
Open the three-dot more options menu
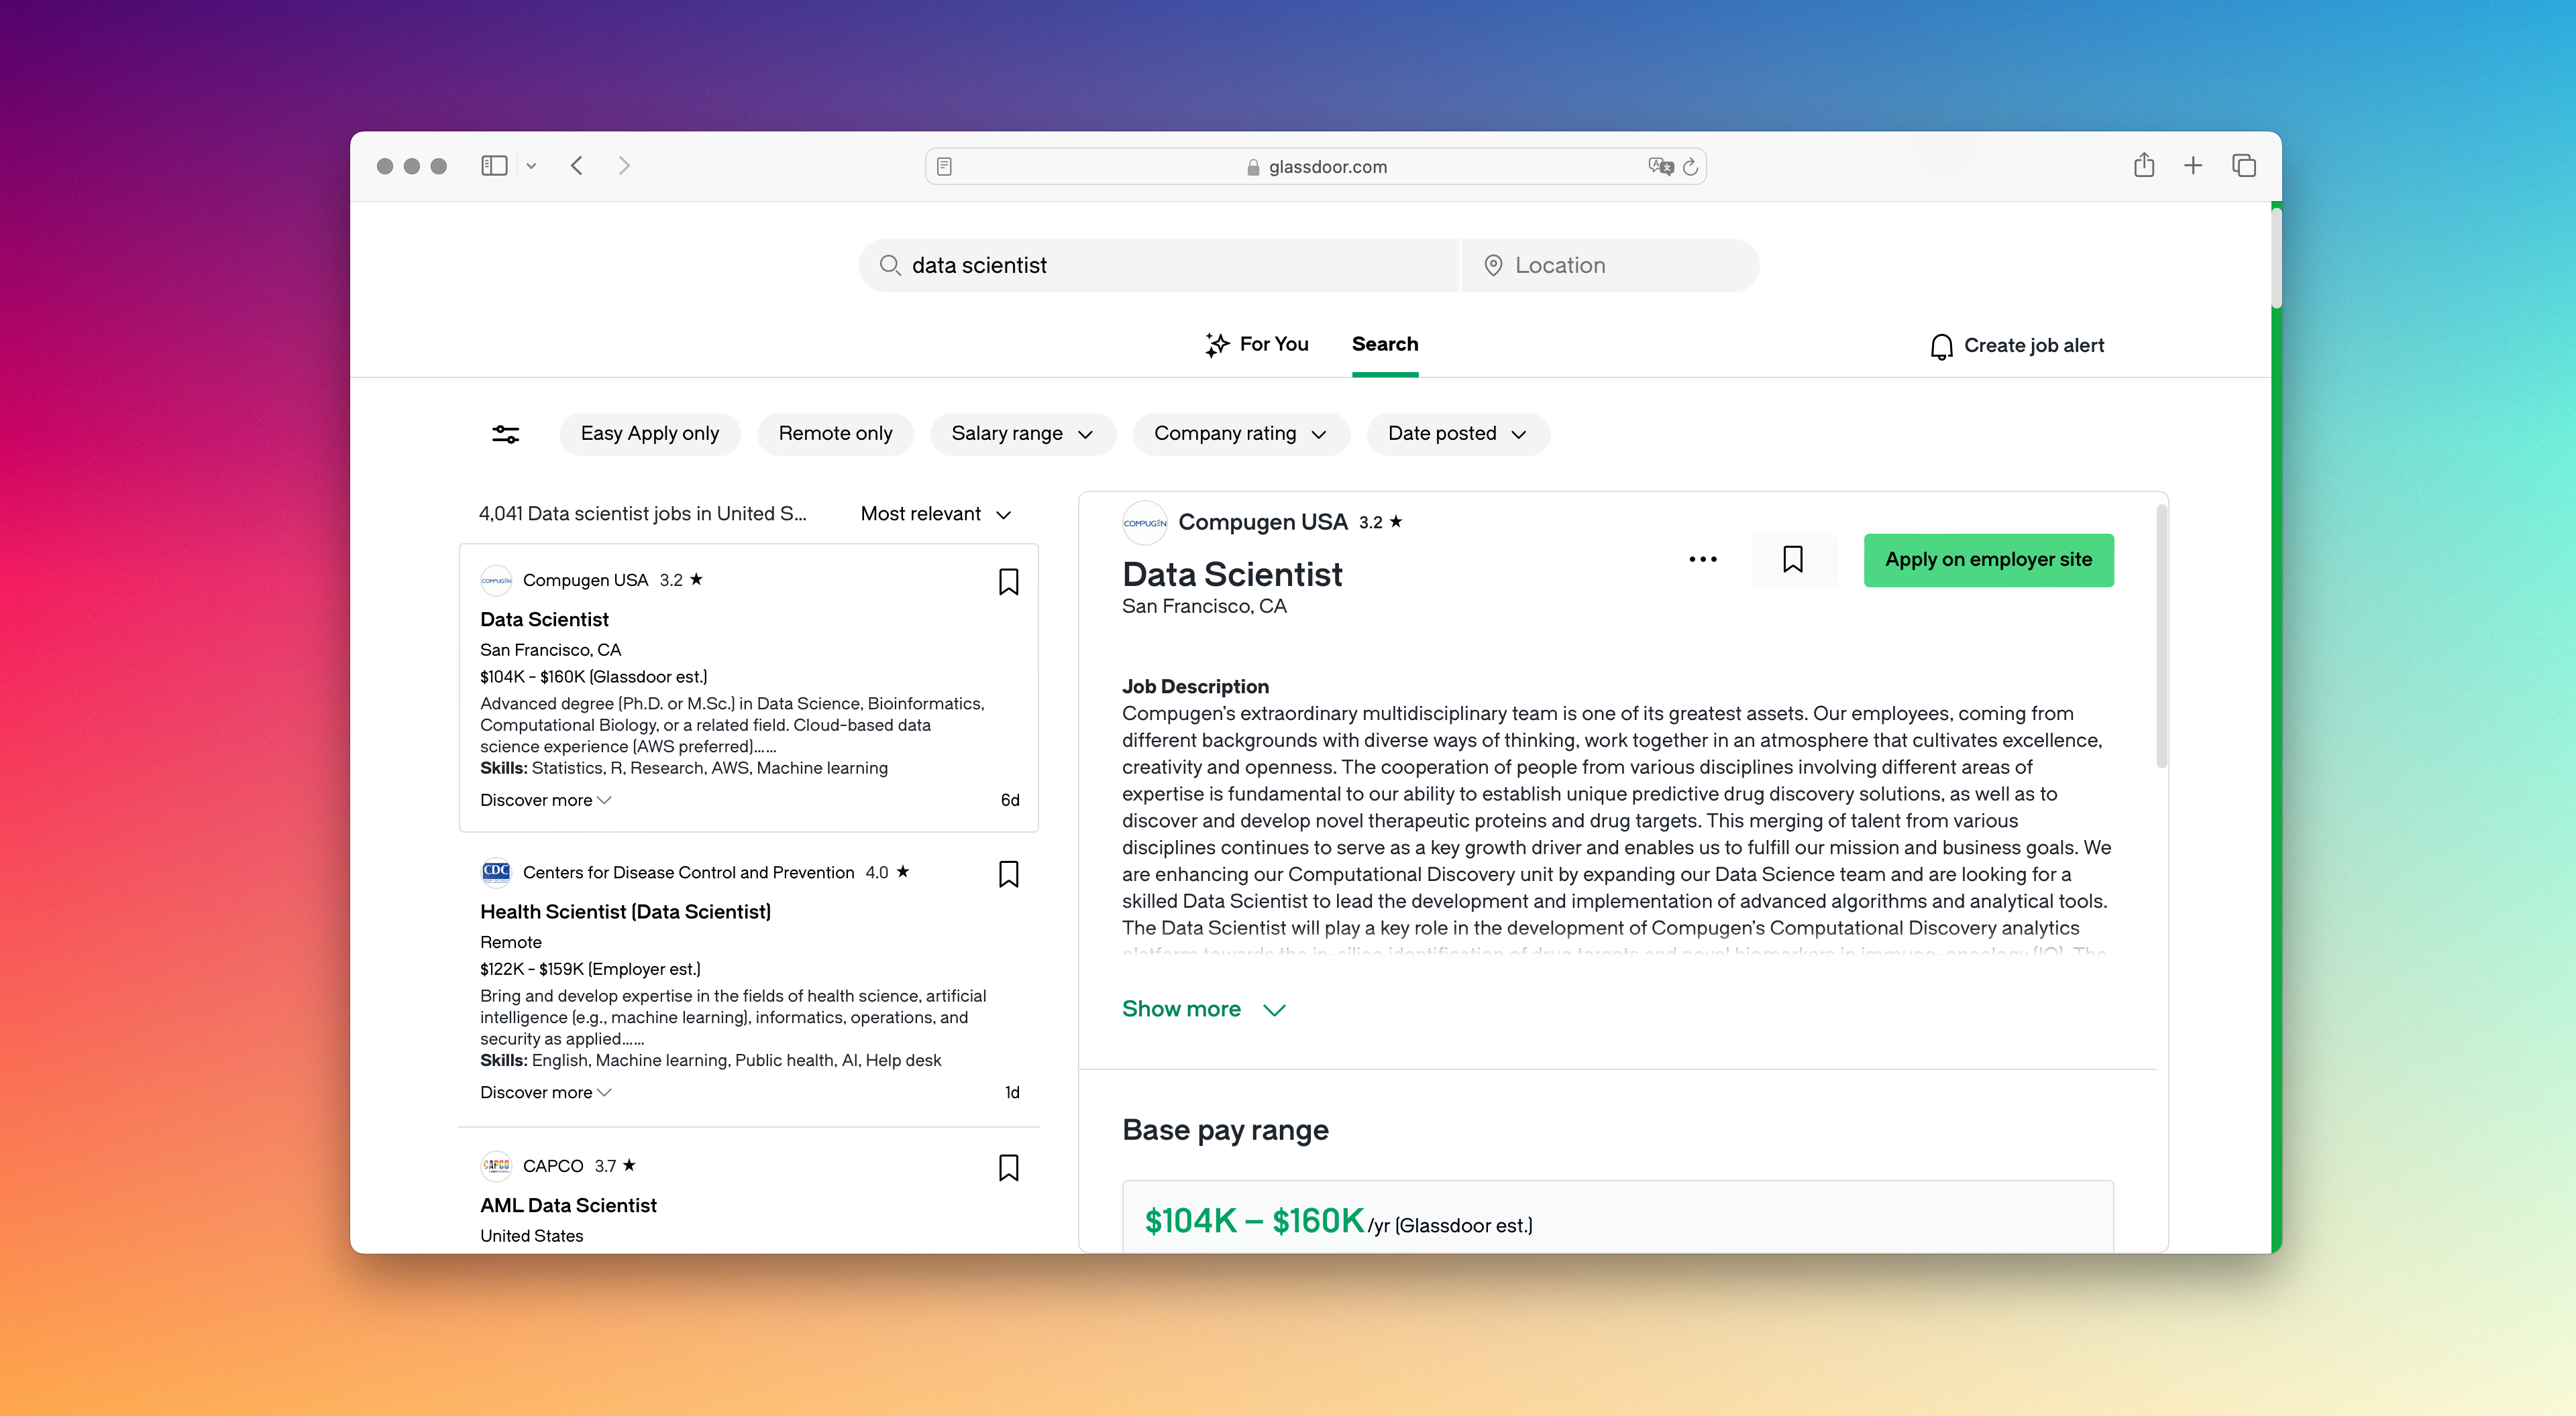1703,560
